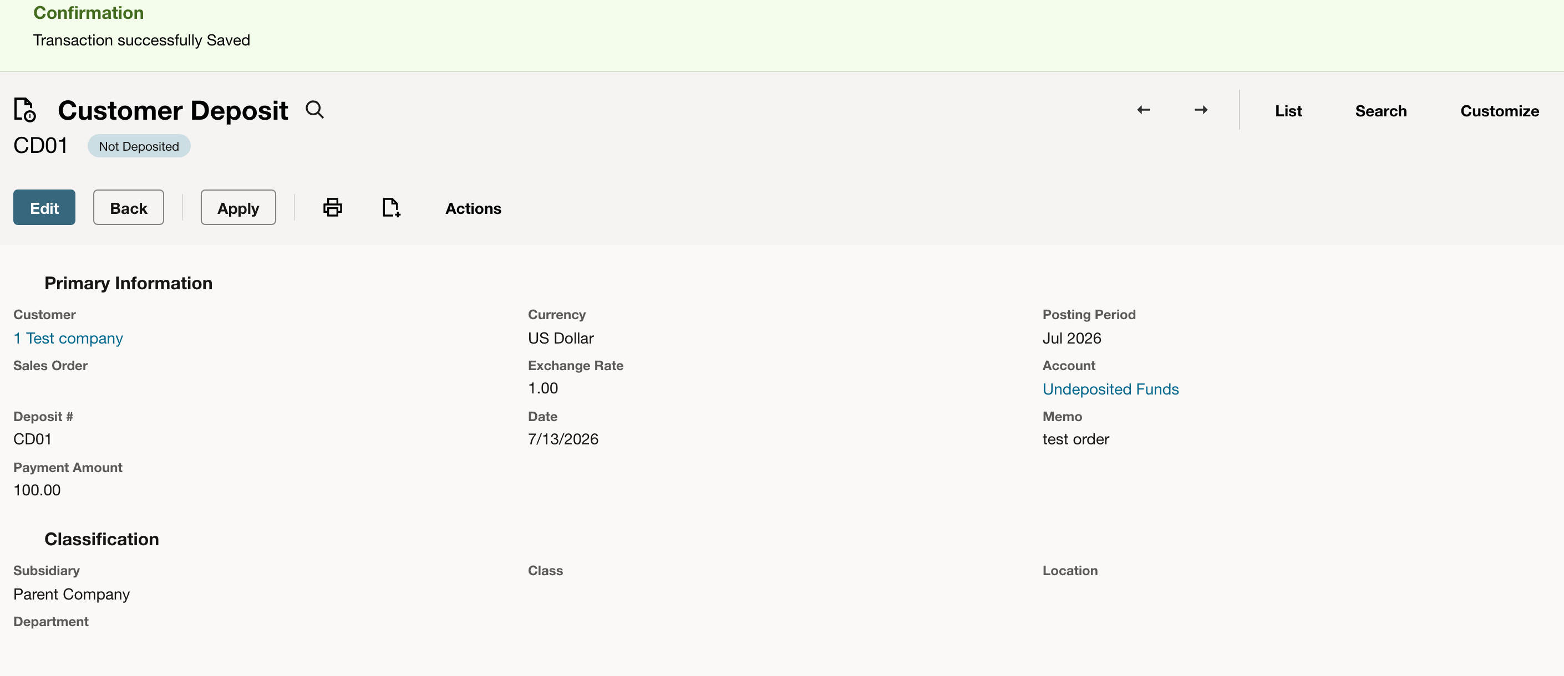Select the Posting Period value Jul 2026
This screenshot has height=676, width=1564.
(1072, 338)
